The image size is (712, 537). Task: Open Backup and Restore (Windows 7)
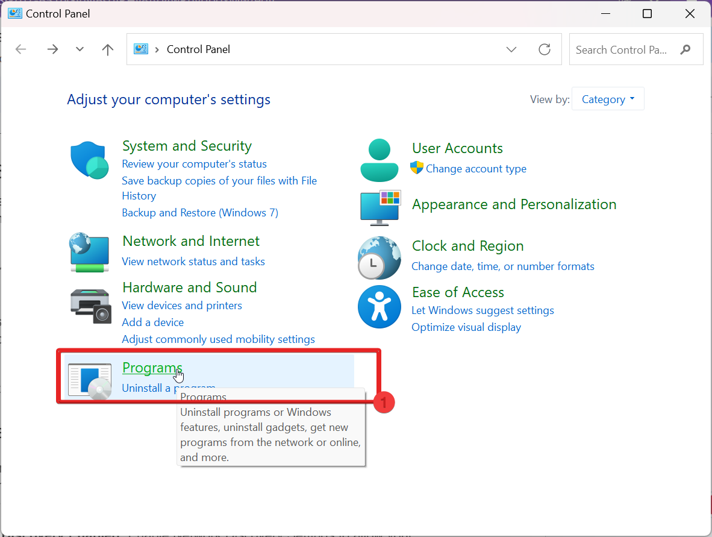200,213
